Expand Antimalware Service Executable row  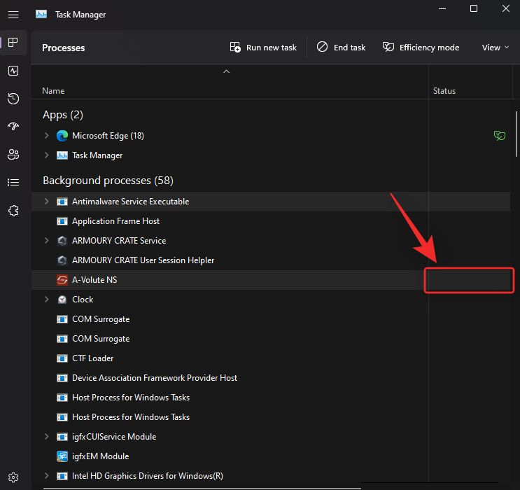(47, 202)
